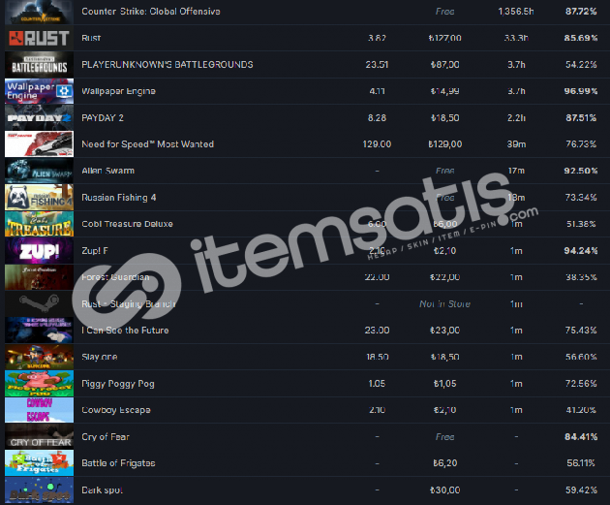The height and width of the screenshot is (505, 610).
Task: Click the 87.72% rating for Counter-Strike
Action: click(x=581, y=12)
